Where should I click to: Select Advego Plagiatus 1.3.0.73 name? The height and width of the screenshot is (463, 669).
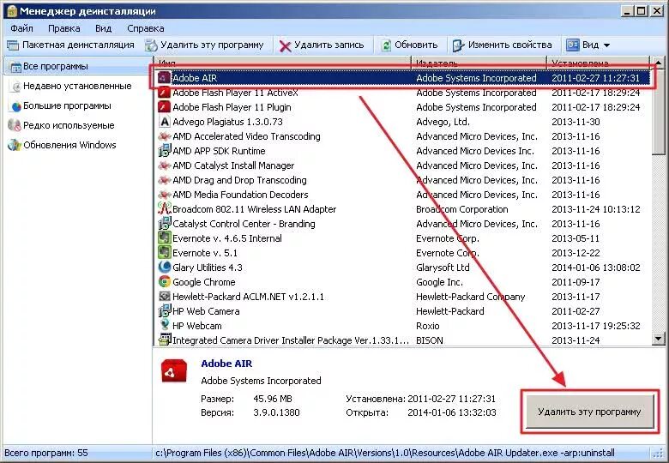click(228, 122)
